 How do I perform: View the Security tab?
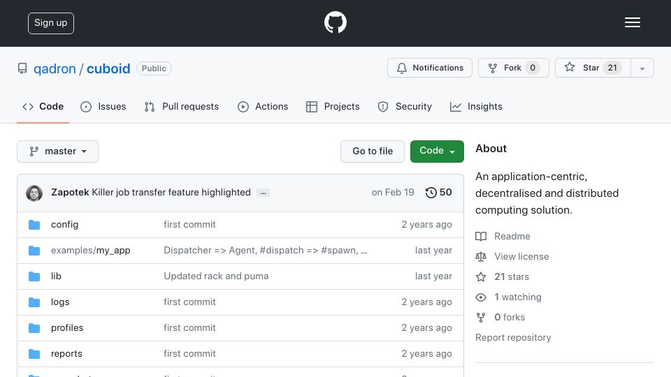click(x=405, y=106)
